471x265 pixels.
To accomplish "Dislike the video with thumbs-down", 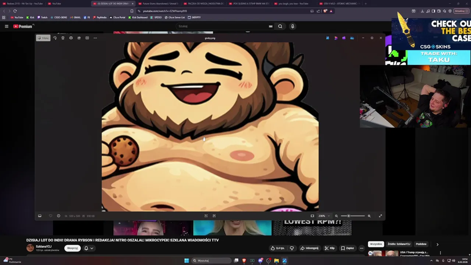I will pos(292,248).
